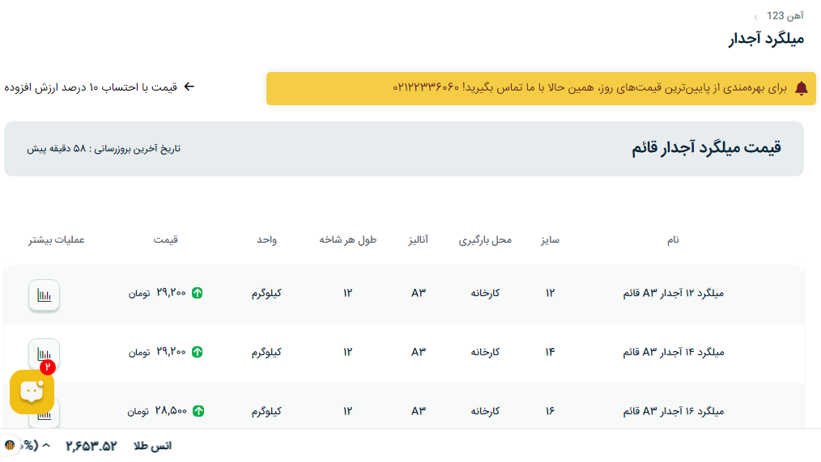
Task: Click the chart icon in bottom ticker bar
Action: [11, 445]
